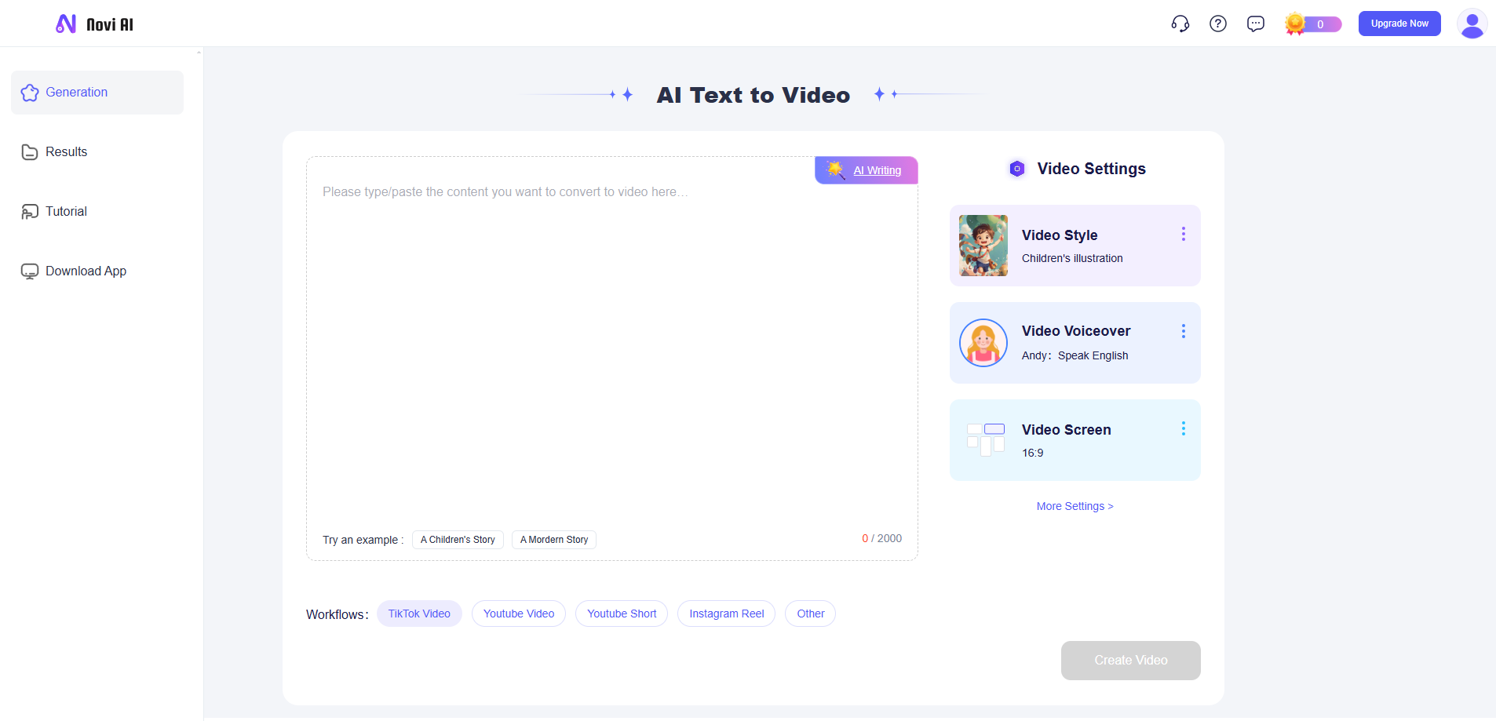Click the help question mark icon
Viewport: 1496px width, 721px height.
click(x=1217, y=24)
